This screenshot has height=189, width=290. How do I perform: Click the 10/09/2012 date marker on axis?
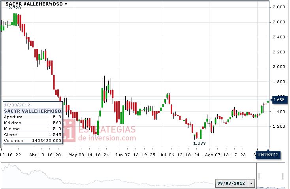click(x=267, y=154)
